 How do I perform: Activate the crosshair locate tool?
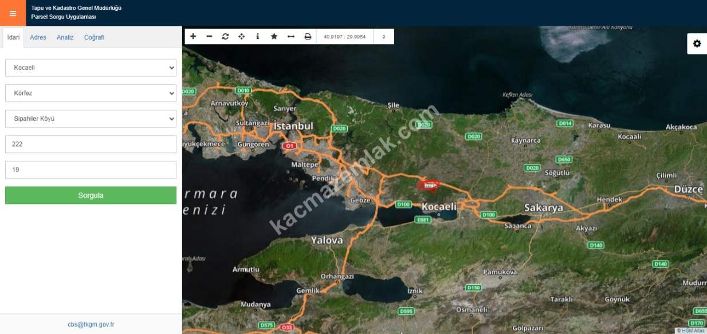(241, 37)
